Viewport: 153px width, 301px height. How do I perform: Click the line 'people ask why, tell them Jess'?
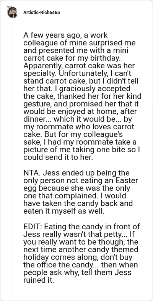click(x=77, y=272)
